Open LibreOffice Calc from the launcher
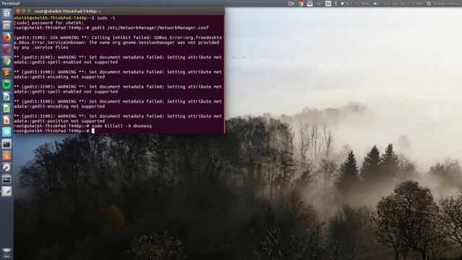The height and width of the screenshot is (260, 462). click(x=6, y=108)
